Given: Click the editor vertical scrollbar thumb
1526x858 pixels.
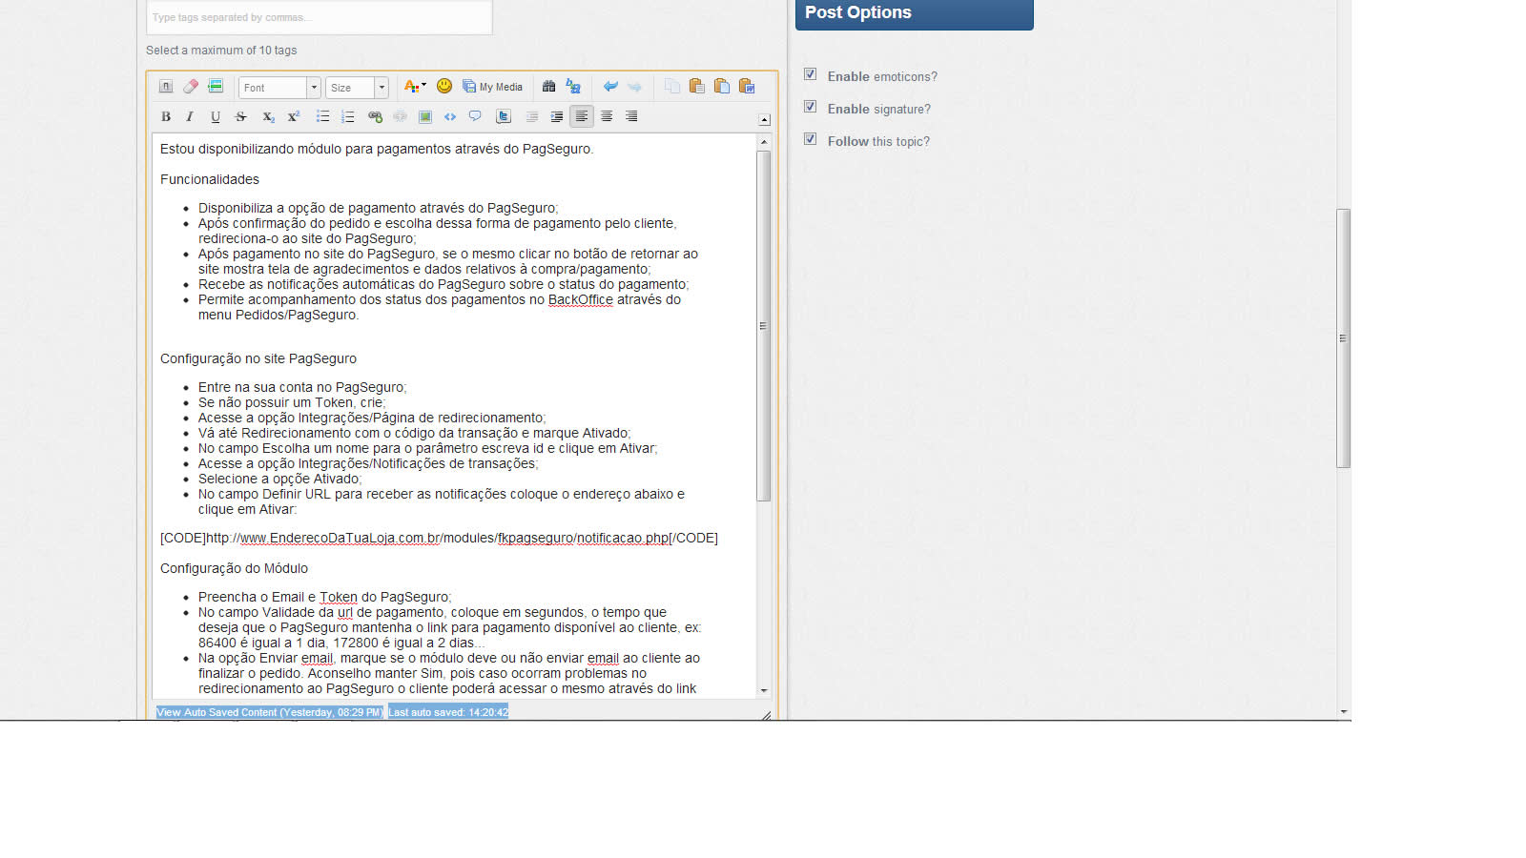Looking at the screenshot, I should pyautogui.click(x=763, y=326).
